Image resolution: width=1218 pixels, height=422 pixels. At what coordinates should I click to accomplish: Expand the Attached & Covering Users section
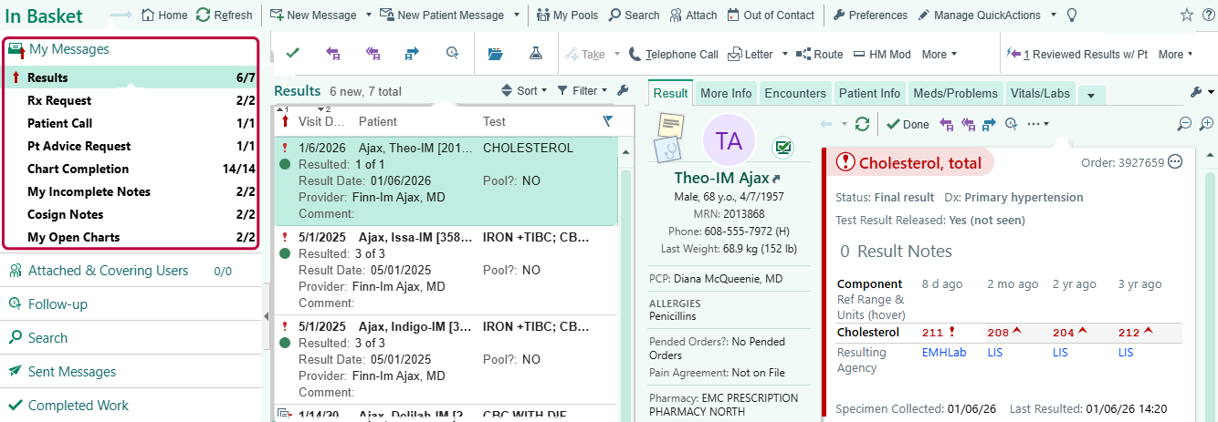coord(131,271)
